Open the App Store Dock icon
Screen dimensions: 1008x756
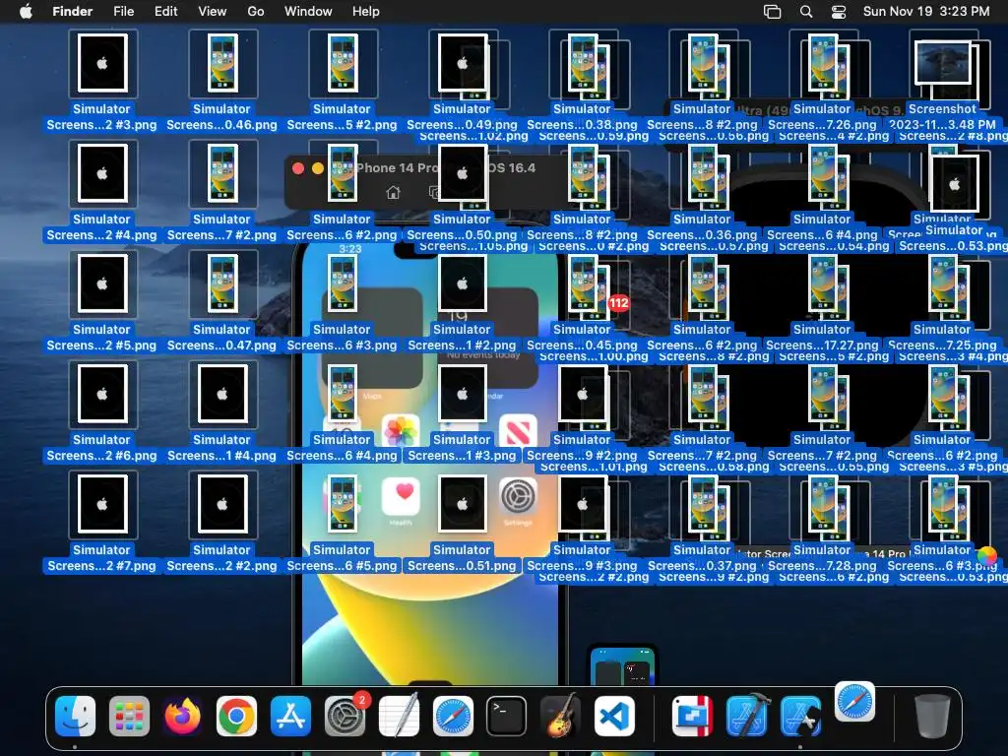tap(290, 716)
